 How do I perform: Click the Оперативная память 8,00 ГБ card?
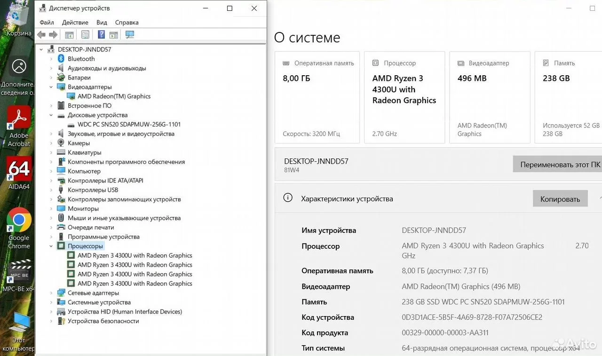coord(317,97)
